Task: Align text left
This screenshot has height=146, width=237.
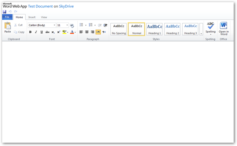Action: (81, 32)
